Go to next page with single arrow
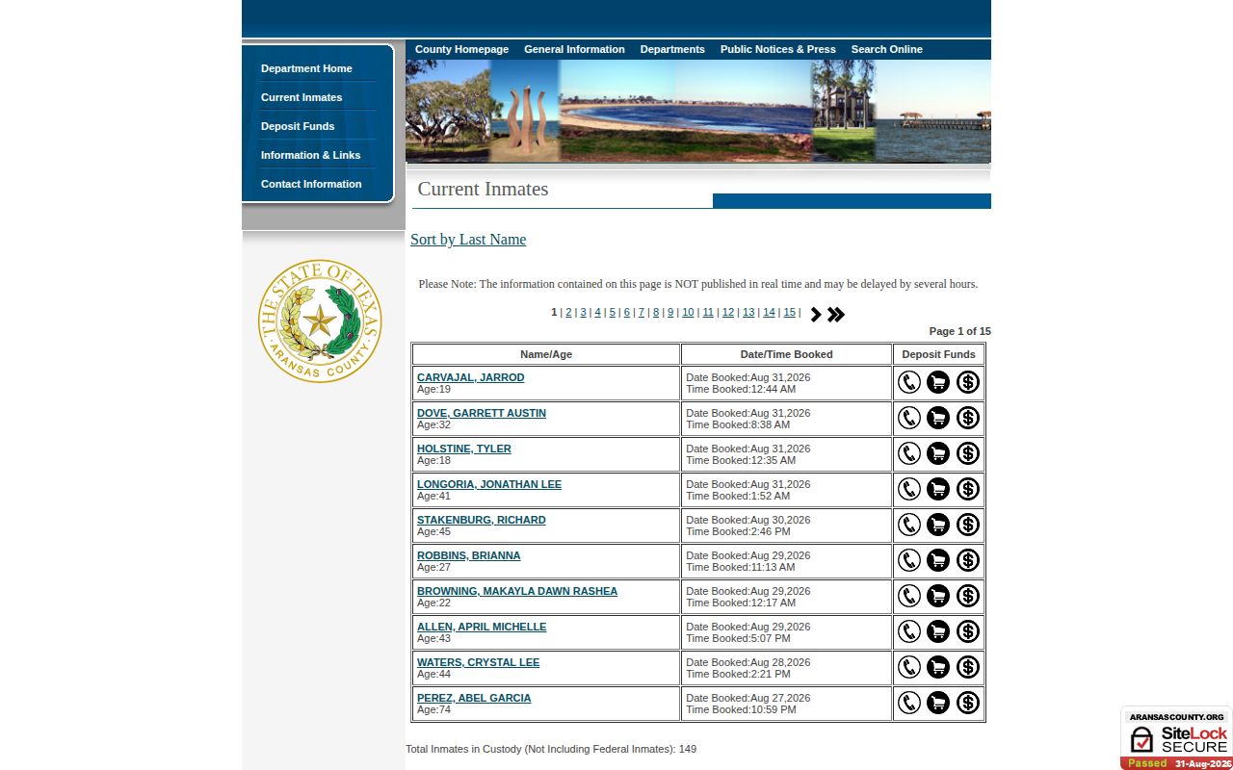The height and width of the screenshot is (770, 1233). [x=816, y=315]
